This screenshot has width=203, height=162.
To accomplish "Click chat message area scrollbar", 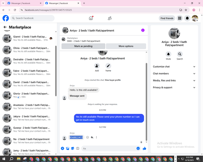I will [x=146, y=102].
